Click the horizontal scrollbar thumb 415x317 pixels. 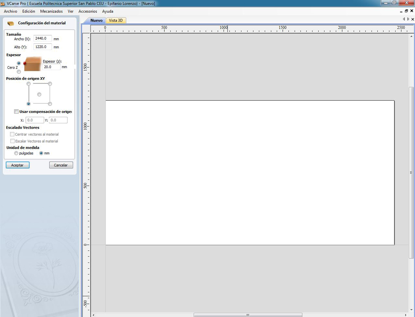pos(248,315)
